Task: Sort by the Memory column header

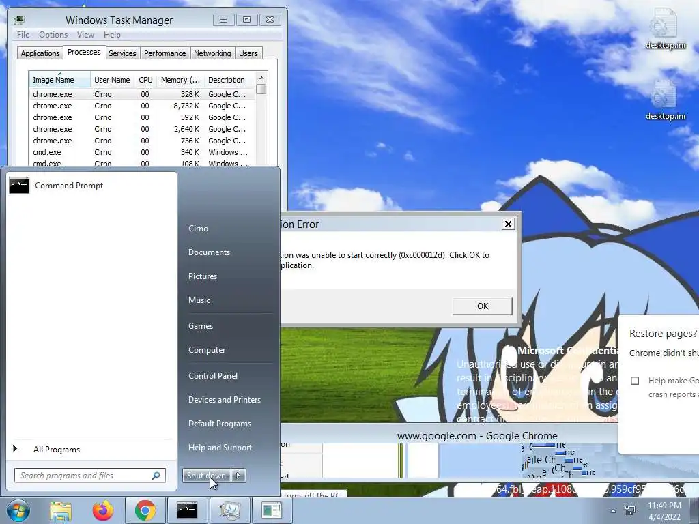Action: (180, 80)
